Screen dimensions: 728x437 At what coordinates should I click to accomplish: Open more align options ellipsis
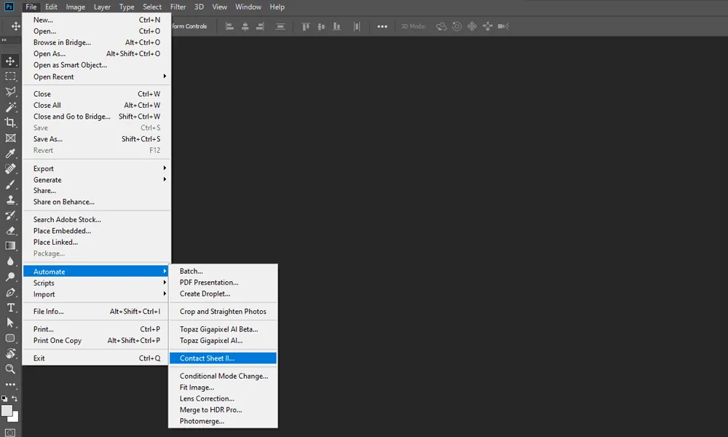pos(382,26)
